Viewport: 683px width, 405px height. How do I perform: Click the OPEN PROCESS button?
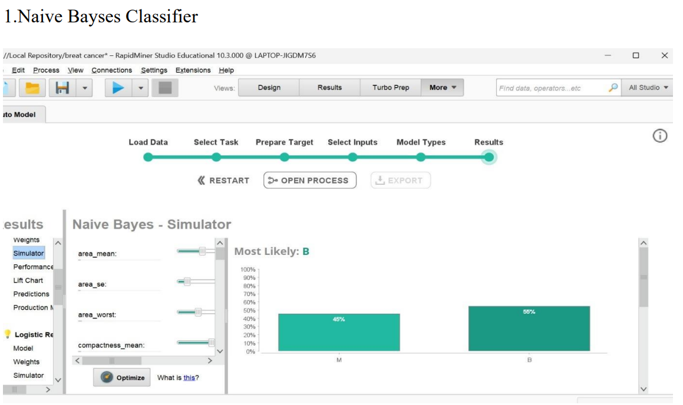point(310,181)
